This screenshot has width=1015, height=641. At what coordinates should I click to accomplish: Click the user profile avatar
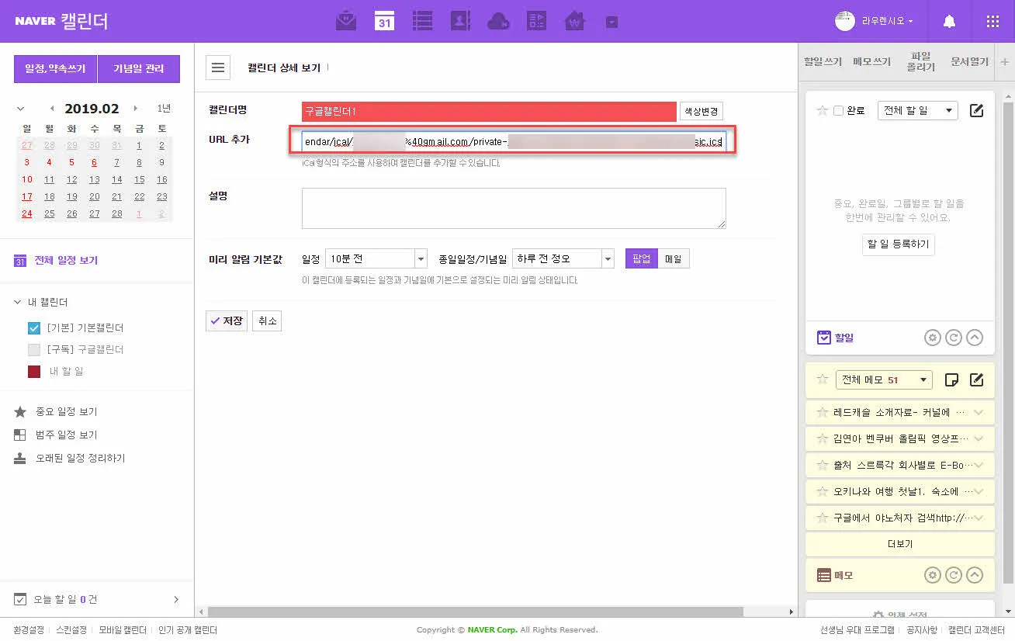tap(844, 21)
